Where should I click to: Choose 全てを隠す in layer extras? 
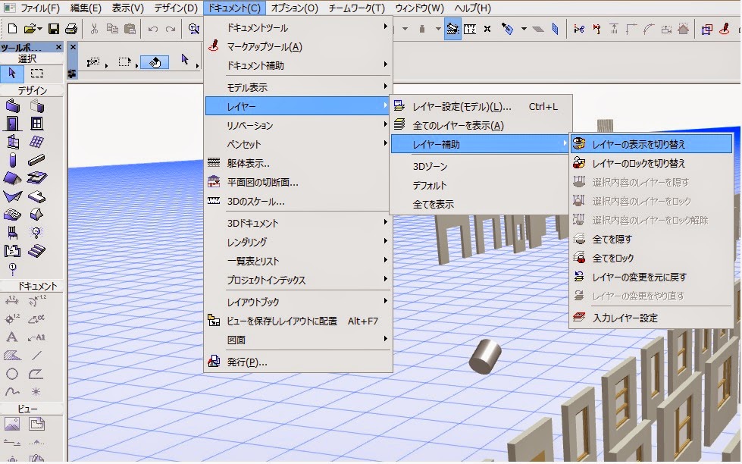[x=651, y=239]
